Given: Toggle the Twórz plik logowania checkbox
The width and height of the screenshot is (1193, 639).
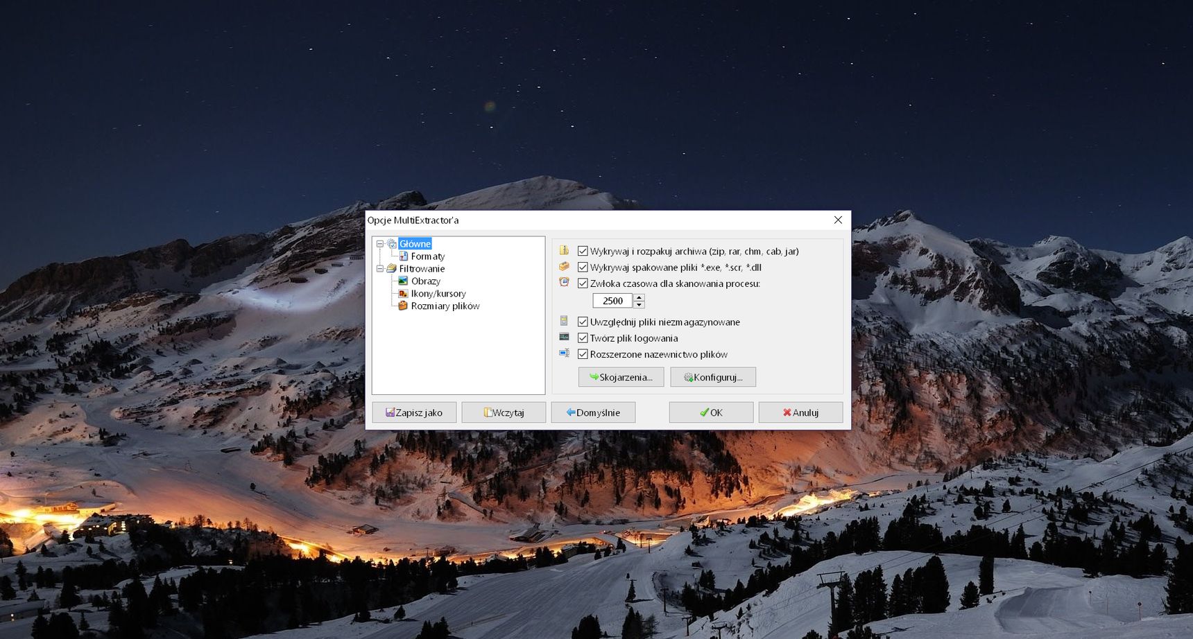Looking at the screenshot, I should click(583, 338).
